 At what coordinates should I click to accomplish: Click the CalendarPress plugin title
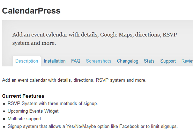[31, 11]
